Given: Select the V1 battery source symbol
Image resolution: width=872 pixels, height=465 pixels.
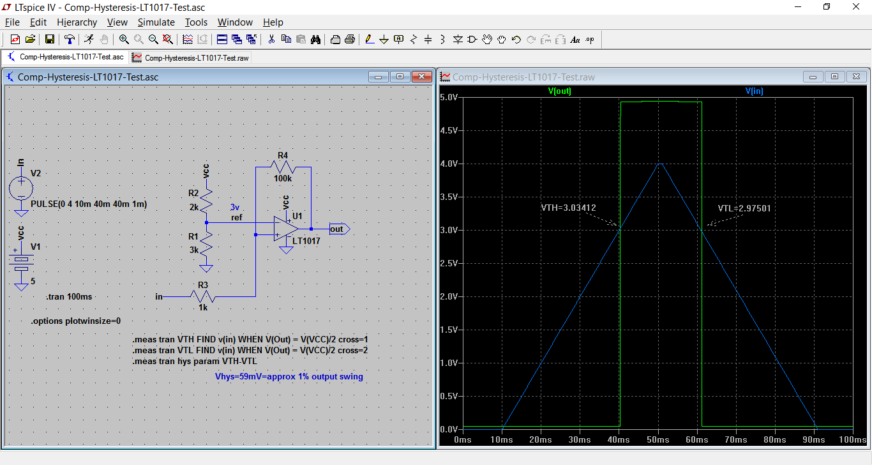Looking at the screenshot, I should (21, 263).
